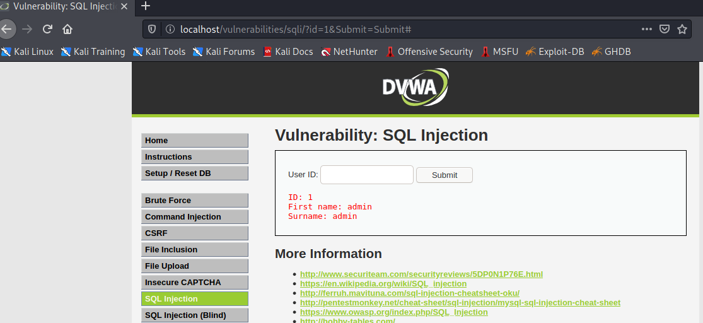Open a new browser tab

(x=146, y=6)
